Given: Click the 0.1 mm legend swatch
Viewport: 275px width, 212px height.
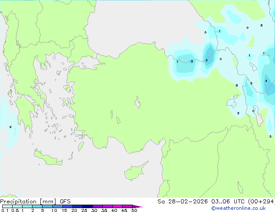Looking at the screenshot, I should point(7,206).
